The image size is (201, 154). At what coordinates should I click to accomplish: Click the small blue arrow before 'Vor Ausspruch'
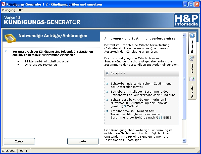(x=6, y=51)
